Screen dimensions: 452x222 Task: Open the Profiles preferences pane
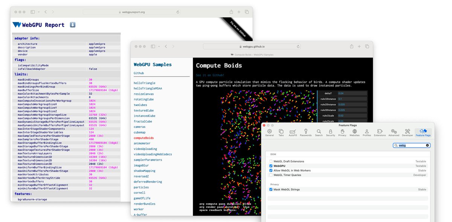click(367, 133)
